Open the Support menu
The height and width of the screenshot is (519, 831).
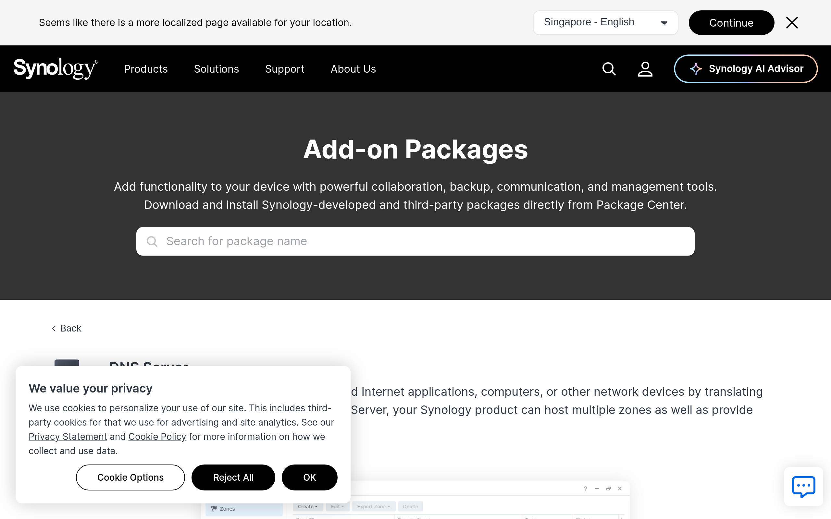[x=285, y=69]
